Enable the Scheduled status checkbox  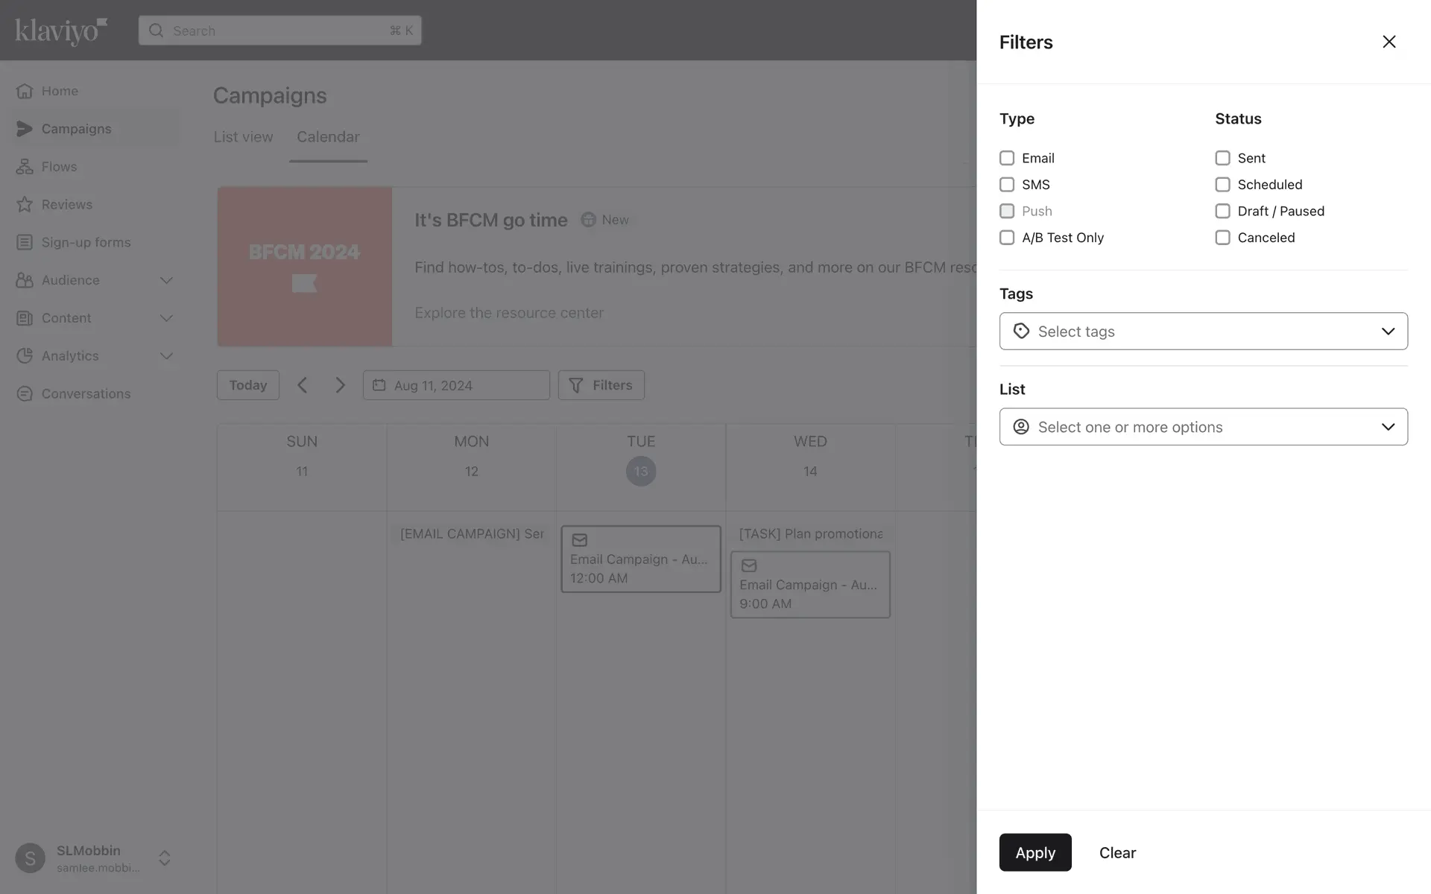[1222, 185]
